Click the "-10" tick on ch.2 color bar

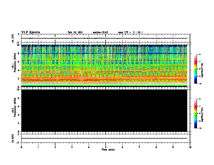pos(200,128)
